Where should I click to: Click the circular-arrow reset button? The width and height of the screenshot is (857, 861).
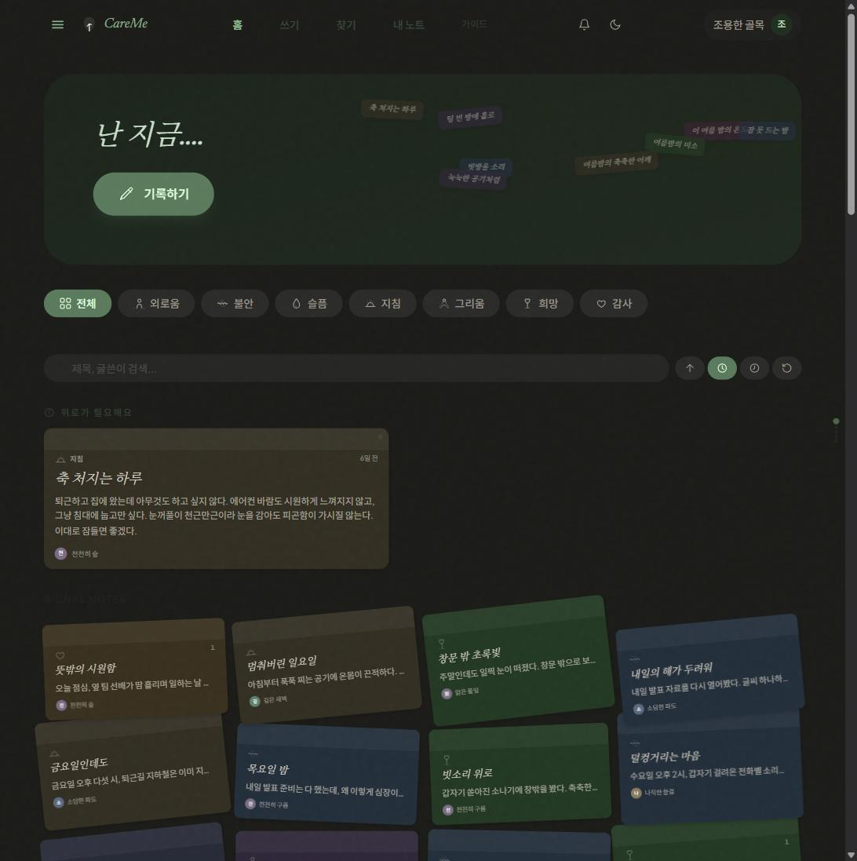click(x=786, y=368)
